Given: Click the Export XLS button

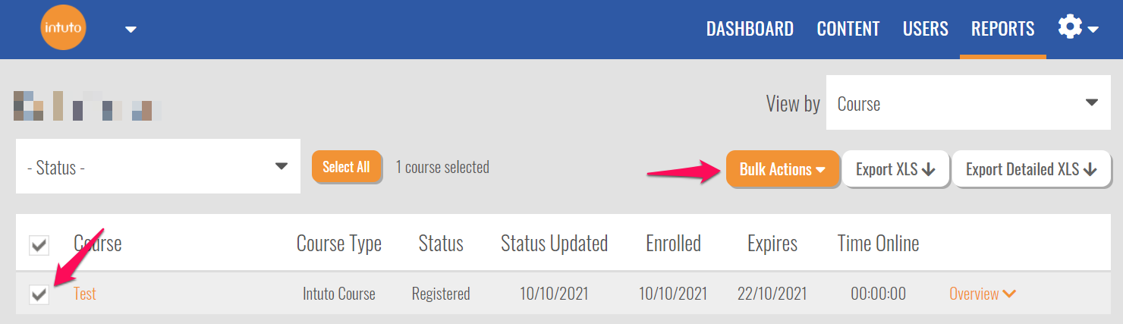Looking at the screenshot, I should point(895,169).
